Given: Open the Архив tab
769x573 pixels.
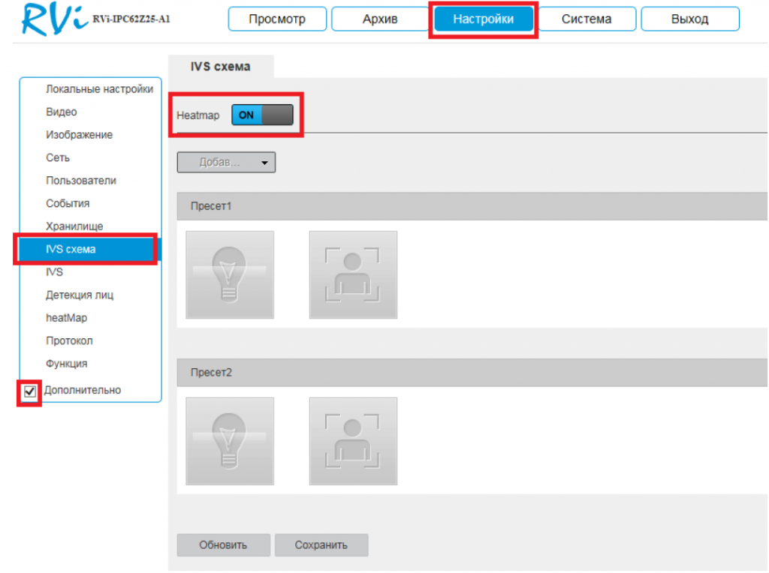Looking at the screenshot, I should pos(380,19).
